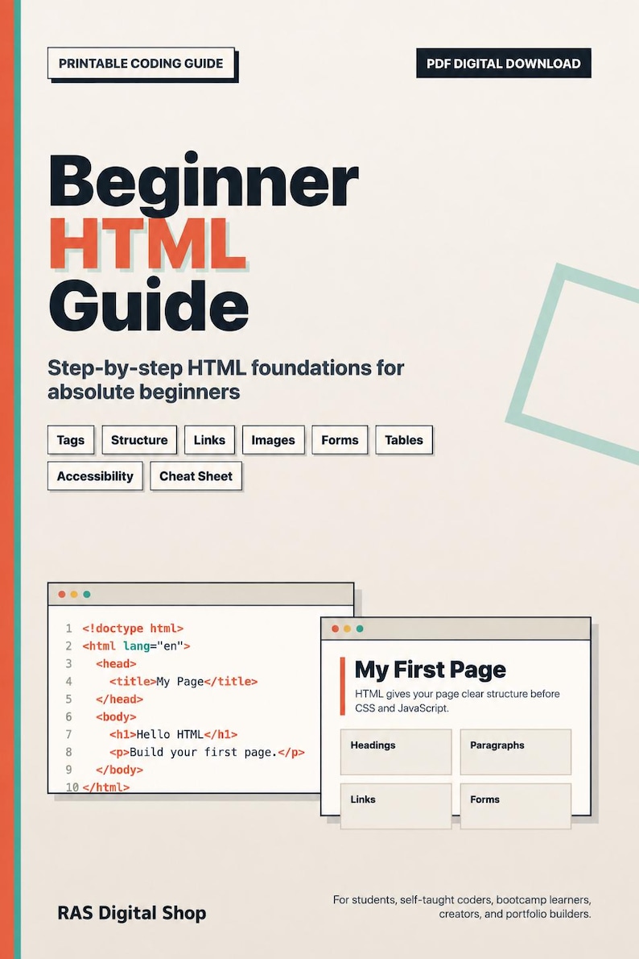Select the Images topic chip
This screenshot has width=639, height=959.
pyautogui.click(x=273, y=440)
